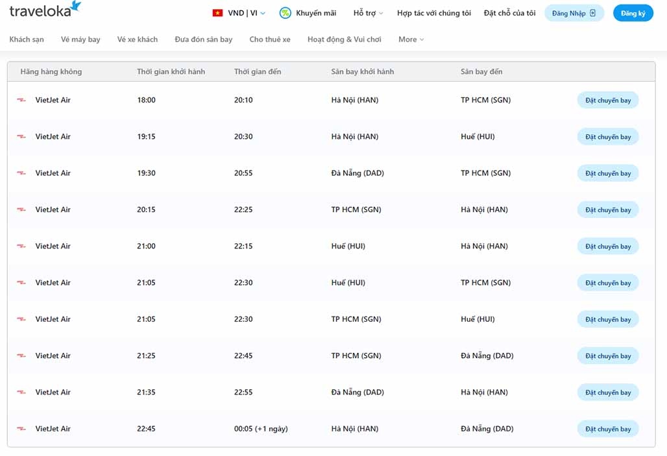The height and width of the screenshot is (456, 667).
Task: Click the Sân bay khởi hành header
Action: coord(363,71)
